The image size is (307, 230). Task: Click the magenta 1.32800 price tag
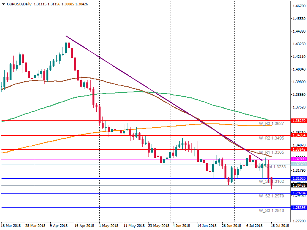click(299, 159)
